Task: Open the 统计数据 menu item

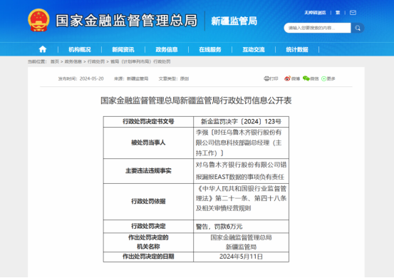Action: [x=297, y=49]
